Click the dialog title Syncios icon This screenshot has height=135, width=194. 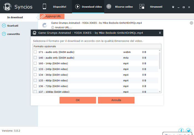34,33
